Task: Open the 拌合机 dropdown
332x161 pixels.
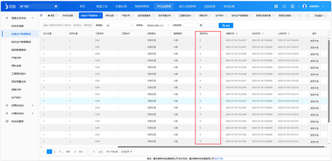Action: [x=158, y=26]
